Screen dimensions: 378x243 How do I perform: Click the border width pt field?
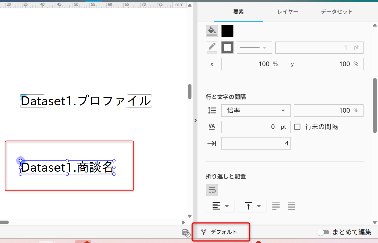coord(319,48)
